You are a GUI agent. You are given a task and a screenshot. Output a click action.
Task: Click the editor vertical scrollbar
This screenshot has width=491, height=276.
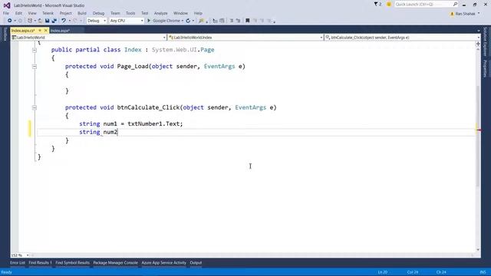pos(478,136)
